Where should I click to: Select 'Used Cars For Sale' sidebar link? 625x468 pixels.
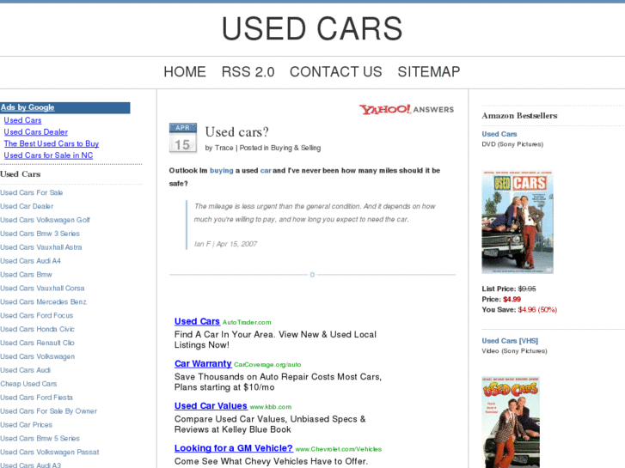point(32,192)
